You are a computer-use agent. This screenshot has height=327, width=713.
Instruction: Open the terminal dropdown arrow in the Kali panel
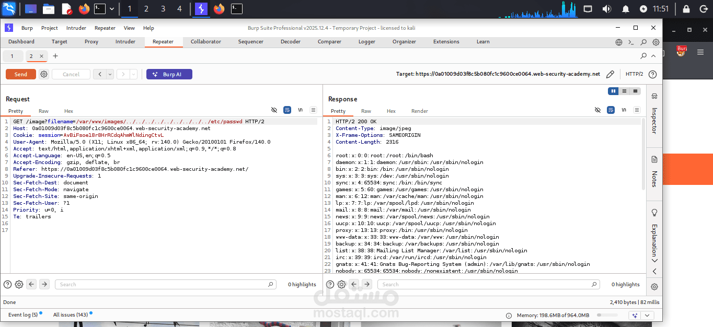tap(111, 9)
